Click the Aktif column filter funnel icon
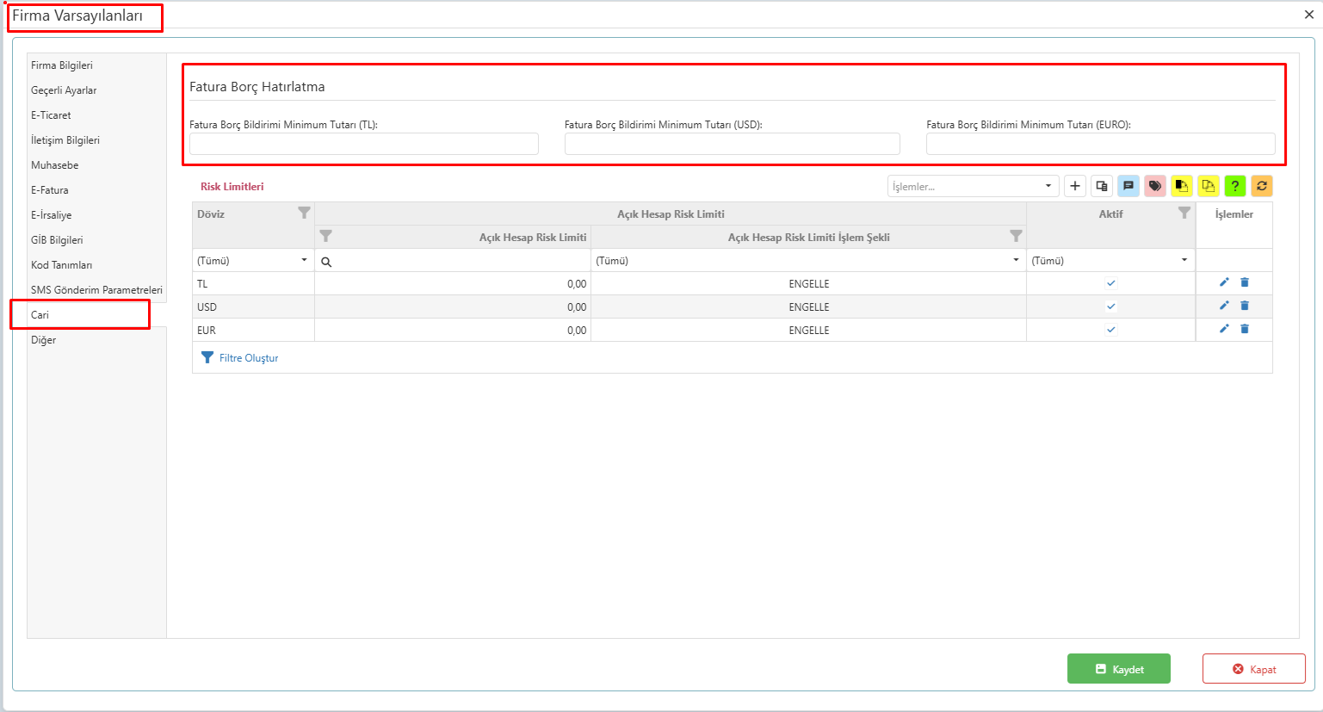 (x=1184, y=213)
